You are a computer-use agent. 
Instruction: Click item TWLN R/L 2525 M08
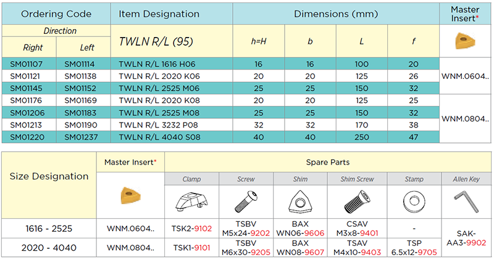(x=159, y=113)
